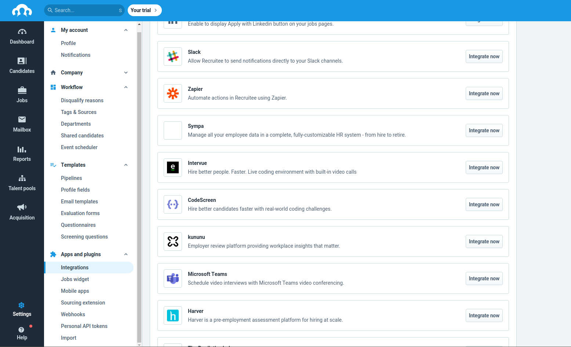
Task: Integrate Harver now
Action: click(484, 315)
